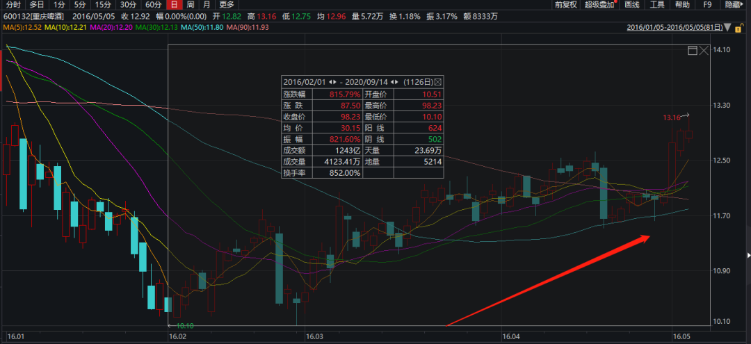Image resolution: width=751 pixels, height=344 pixels.
Task: Open the 超级叠加 overlay feature
Action: pos(599,5)
